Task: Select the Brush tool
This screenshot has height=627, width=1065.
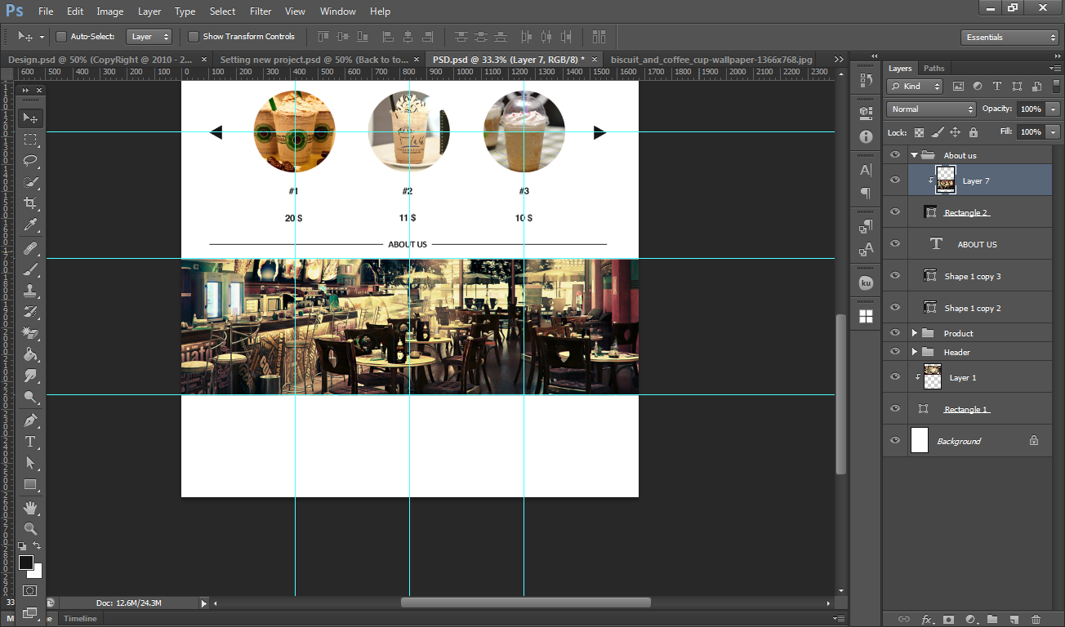Action: pyautogui.click(x=30, y=269)
